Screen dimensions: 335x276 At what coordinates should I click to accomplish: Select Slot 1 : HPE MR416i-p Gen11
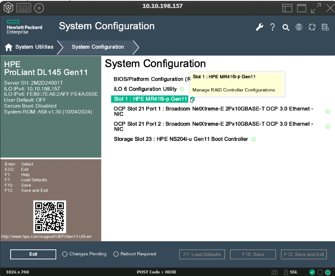[x=150, y=99]
